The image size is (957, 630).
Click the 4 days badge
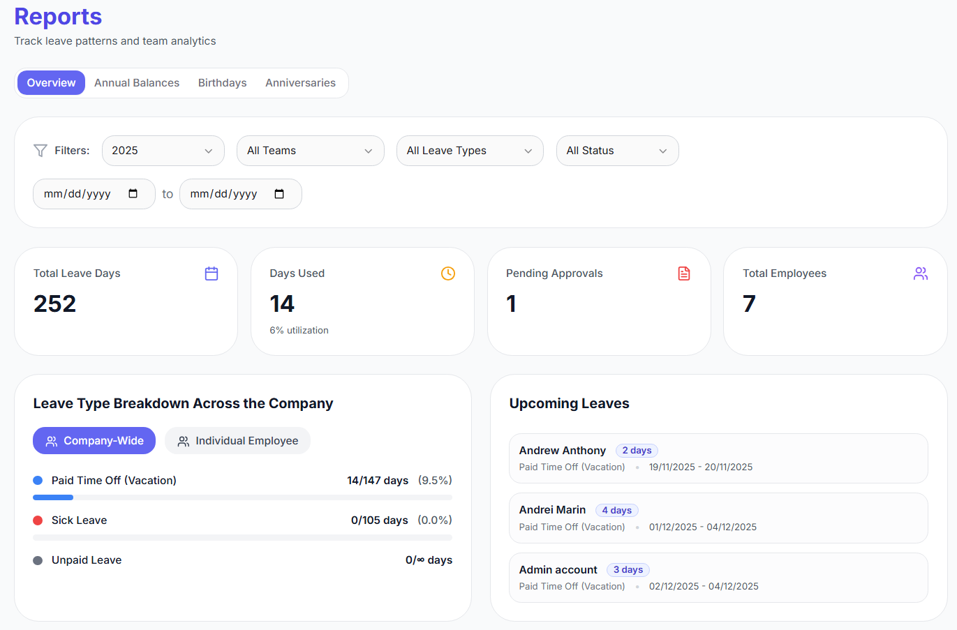617,510
